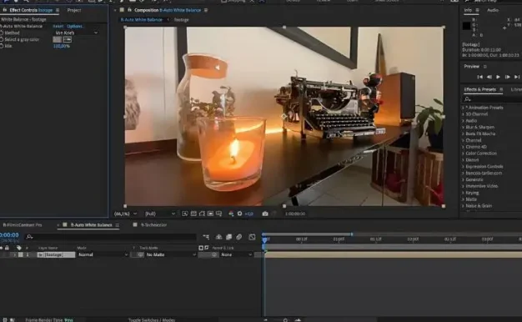
Task: Open Options for Auto White Balance effect
Action: pos(75,26)
